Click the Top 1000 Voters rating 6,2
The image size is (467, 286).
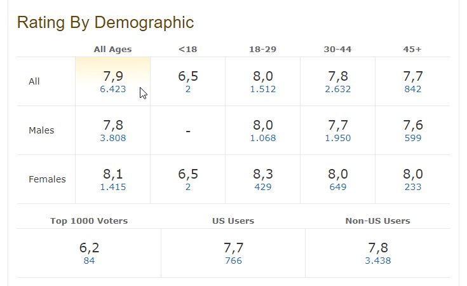click(89, 248)
